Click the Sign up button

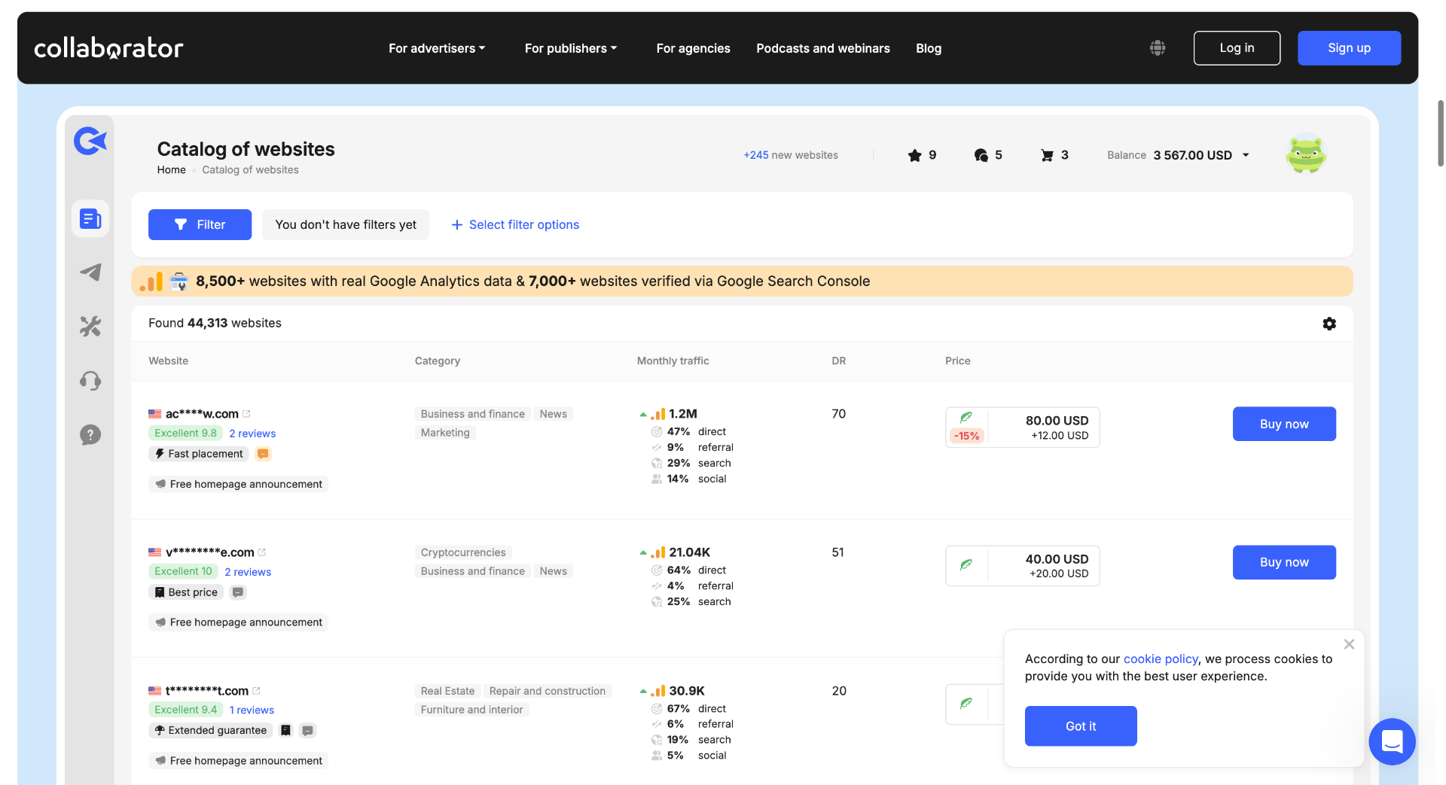1349,48
